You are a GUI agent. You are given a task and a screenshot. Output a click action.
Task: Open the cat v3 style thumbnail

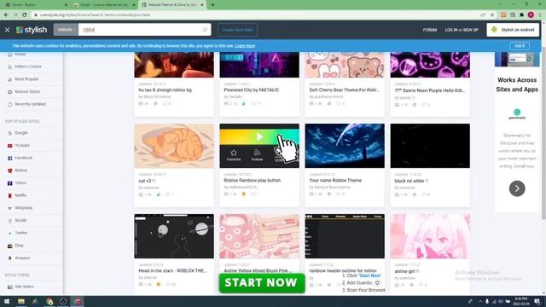pos(174,146)
